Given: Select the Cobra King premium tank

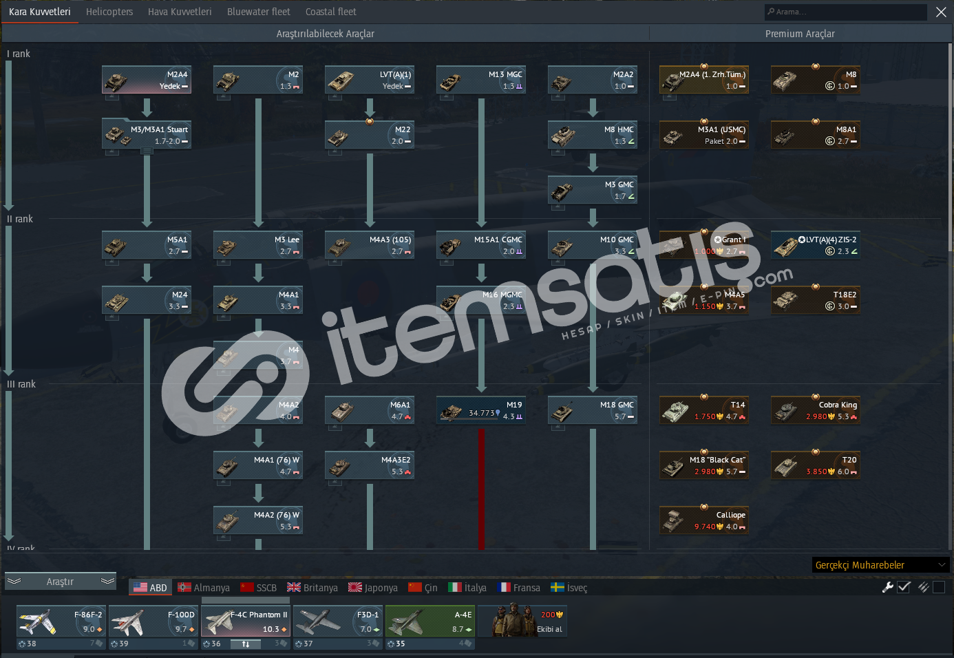Looking at the screenshot, I should pos(816,410).
